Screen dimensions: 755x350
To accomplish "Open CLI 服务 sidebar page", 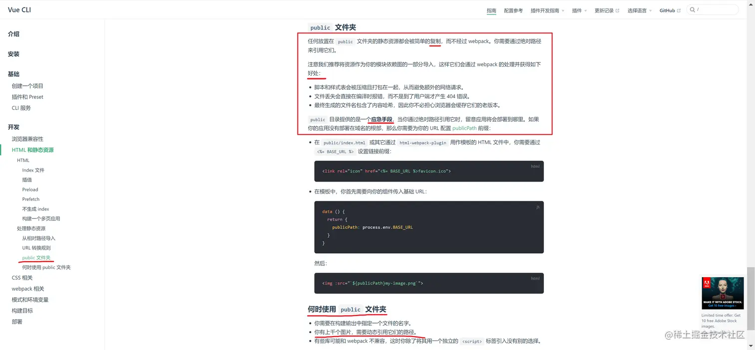I will point(21,108).
